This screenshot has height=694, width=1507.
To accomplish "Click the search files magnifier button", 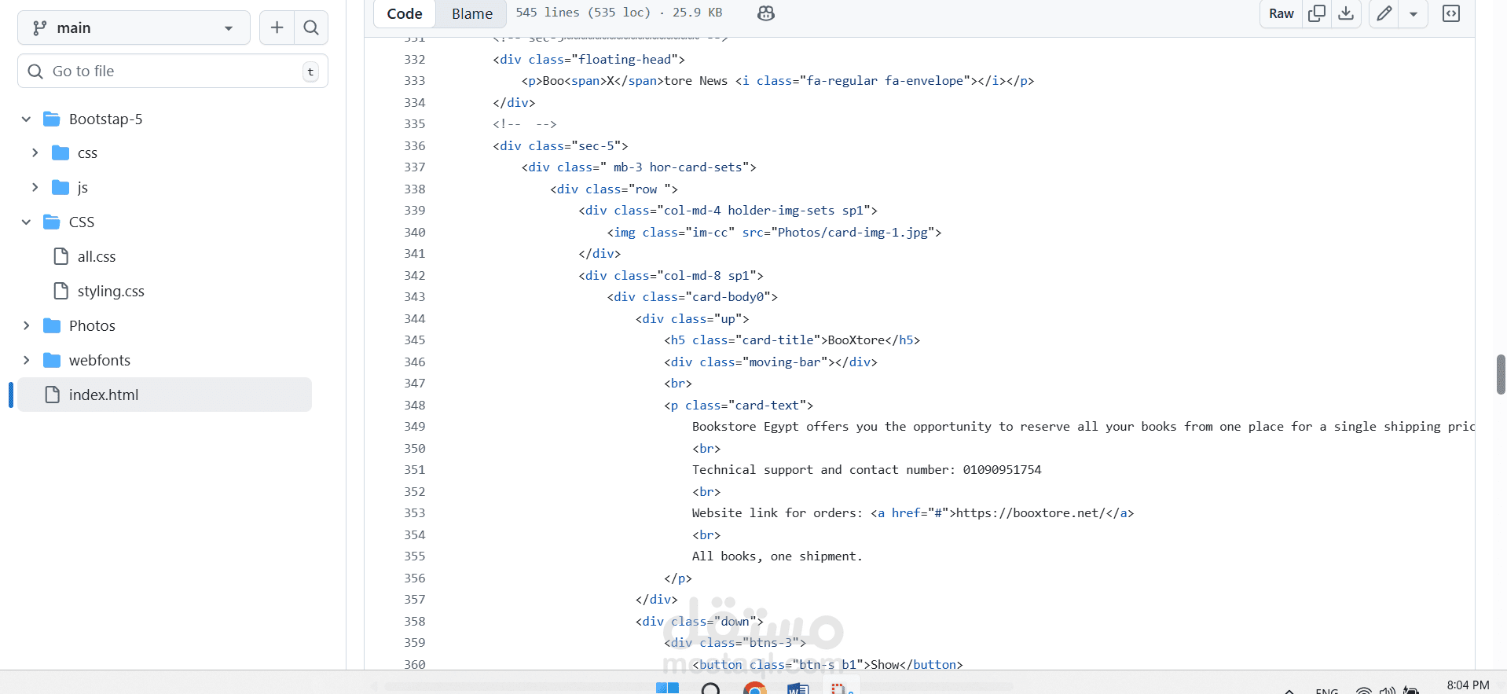I will click(x=311, y=28).
